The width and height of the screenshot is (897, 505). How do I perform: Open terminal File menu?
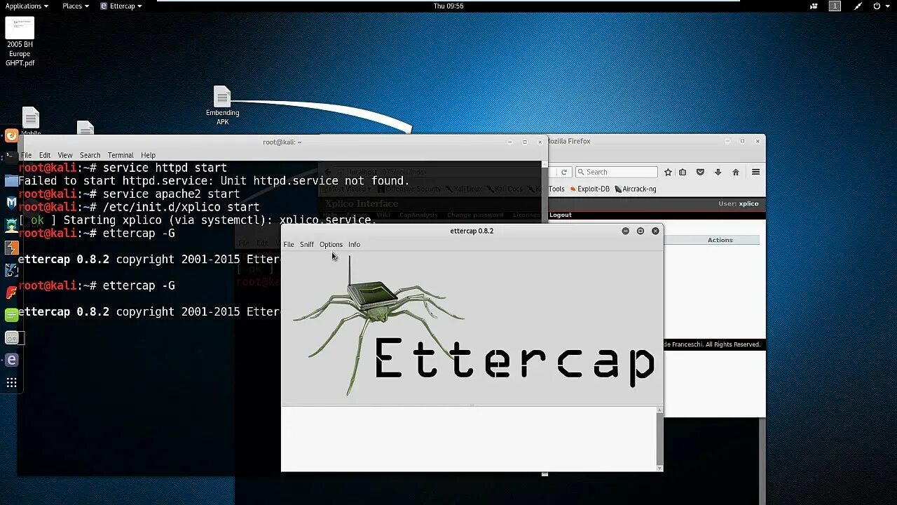point(26,155)
